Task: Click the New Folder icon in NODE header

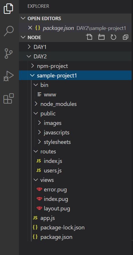Action: (x=101, y=37)
